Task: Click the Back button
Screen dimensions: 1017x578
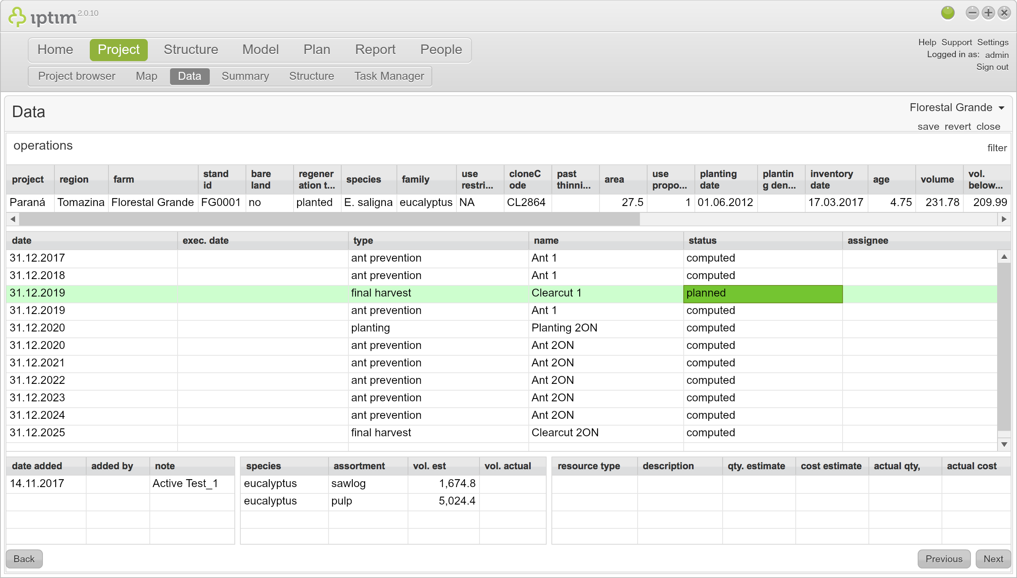Action: (24, 559)
